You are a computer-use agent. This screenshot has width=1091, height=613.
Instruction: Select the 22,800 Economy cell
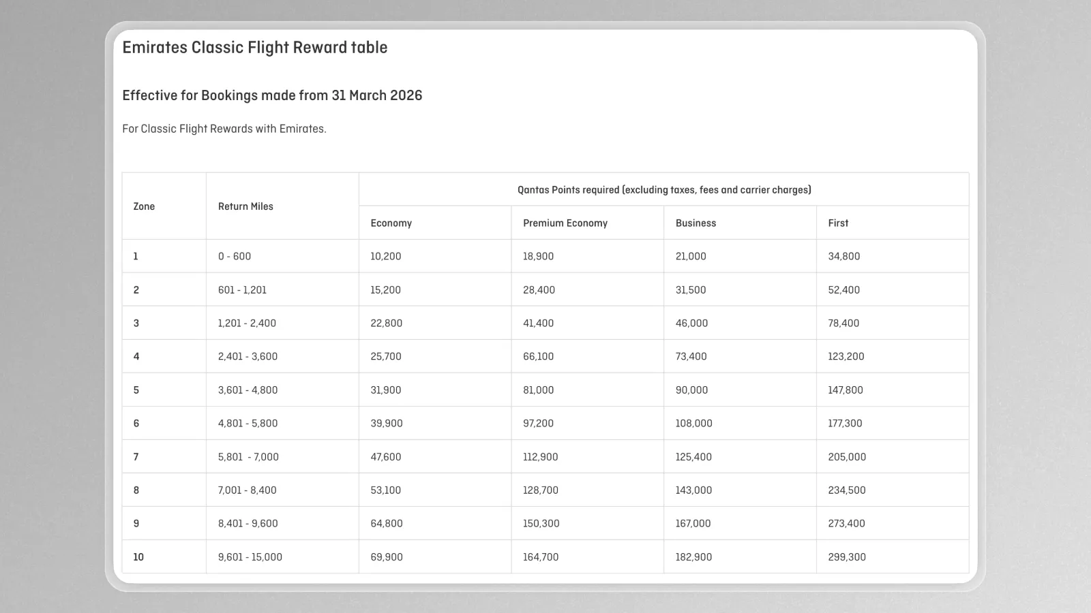click(x=435, y=323)
